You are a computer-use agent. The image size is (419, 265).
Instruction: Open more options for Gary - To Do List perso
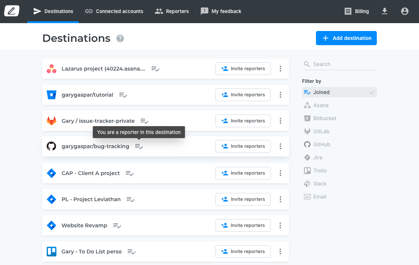(280, 252)
